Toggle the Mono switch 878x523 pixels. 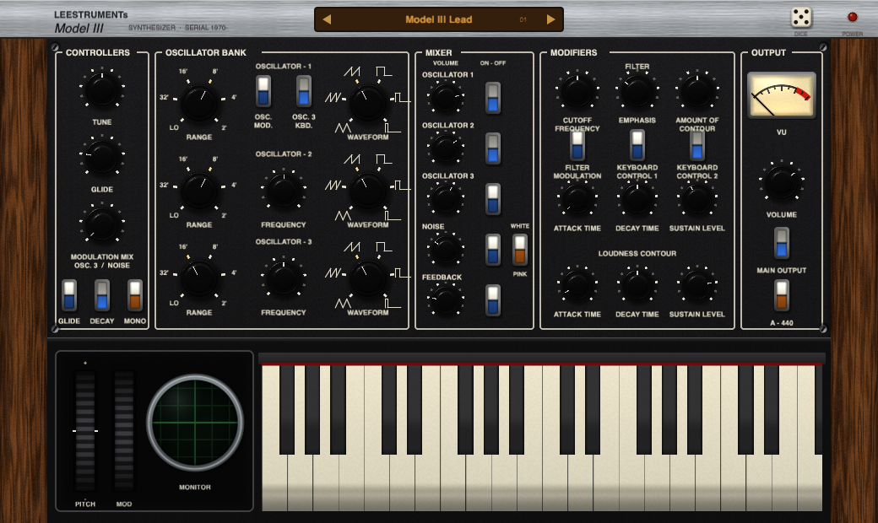(135, 295)
